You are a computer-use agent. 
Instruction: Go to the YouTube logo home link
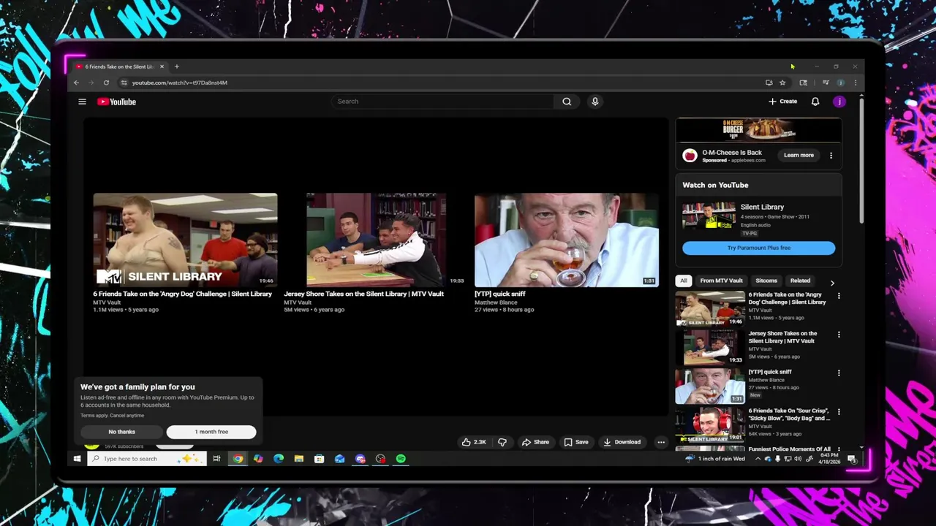(x=117, y=102)
